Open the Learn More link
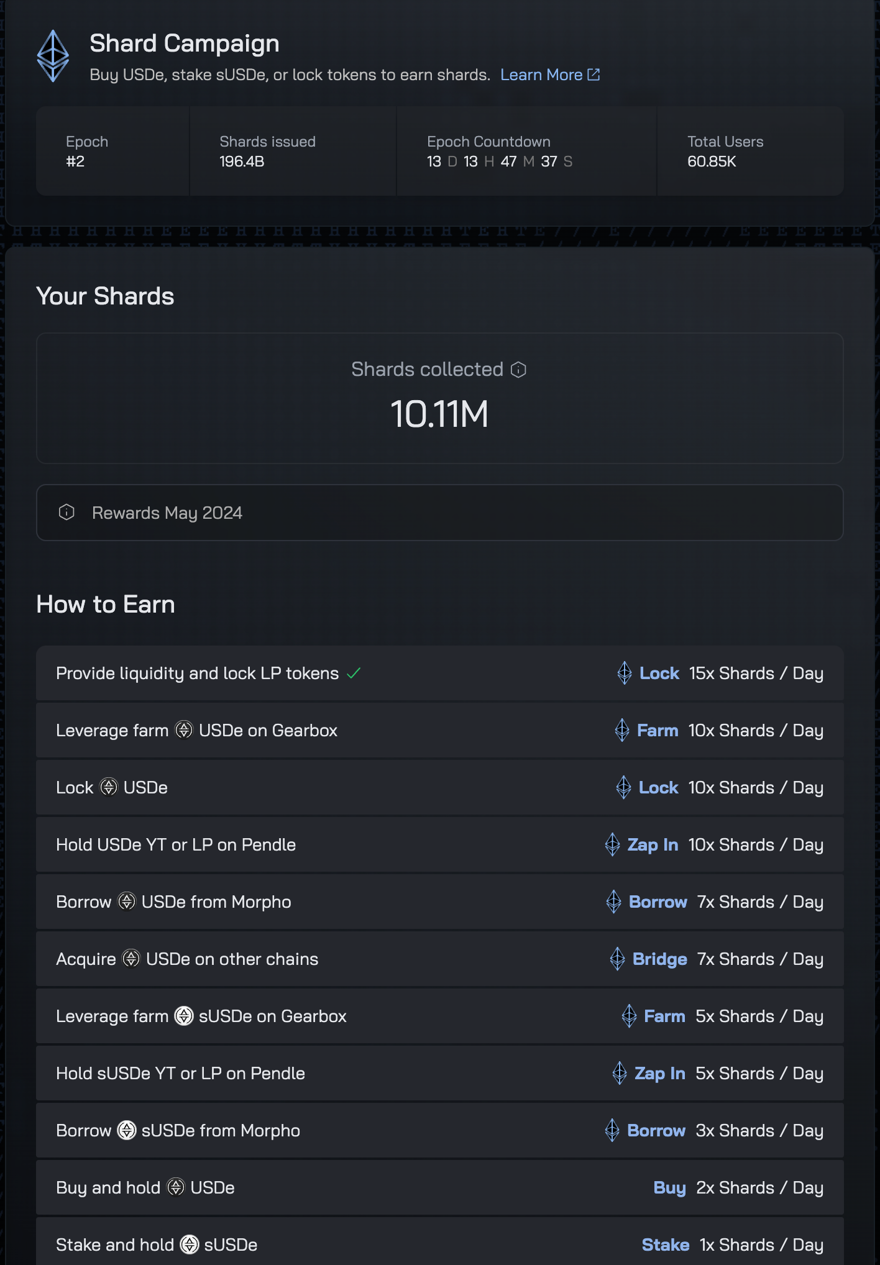 (x=541, y=75)
